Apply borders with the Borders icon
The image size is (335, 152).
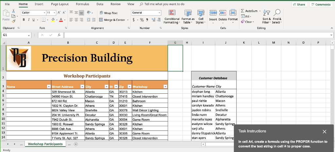tap(44, 20)
